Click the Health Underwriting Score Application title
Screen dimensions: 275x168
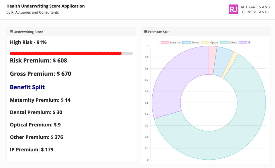click(x=45, y=6)
